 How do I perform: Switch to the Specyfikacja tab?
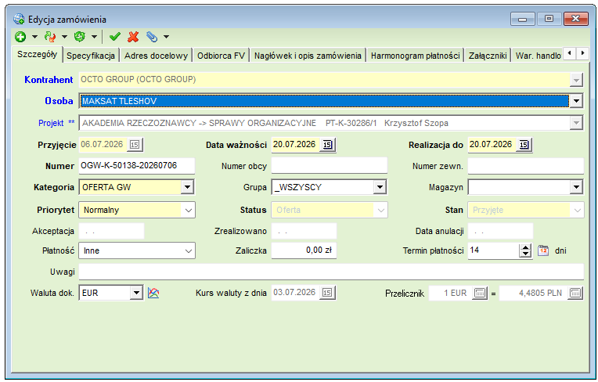click(91, 56)
